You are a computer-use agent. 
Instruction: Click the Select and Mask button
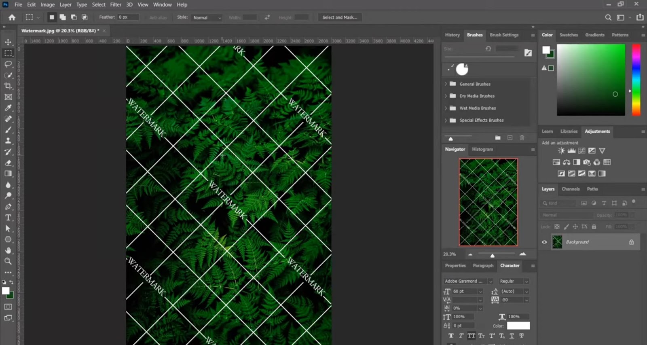coord(340,17)
